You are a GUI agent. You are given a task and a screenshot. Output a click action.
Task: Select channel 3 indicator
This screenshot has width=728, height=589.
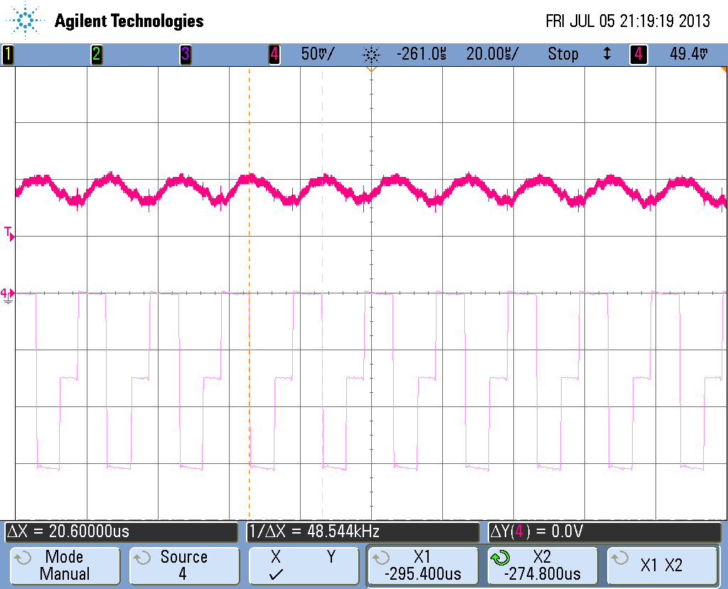point(186,54)
